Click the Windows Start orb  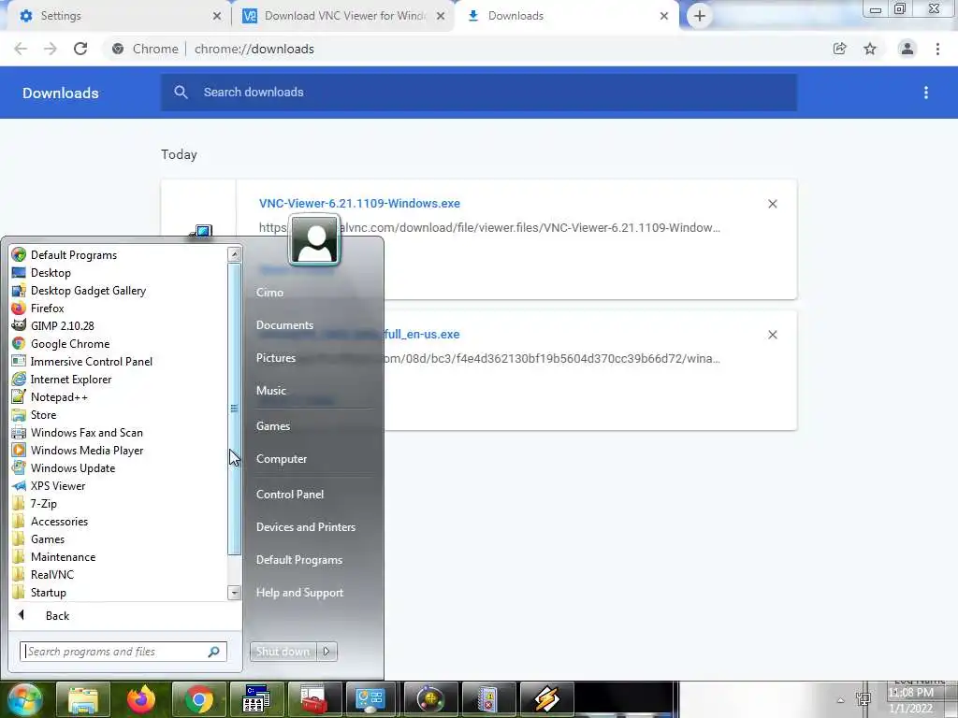coord(25,699)
